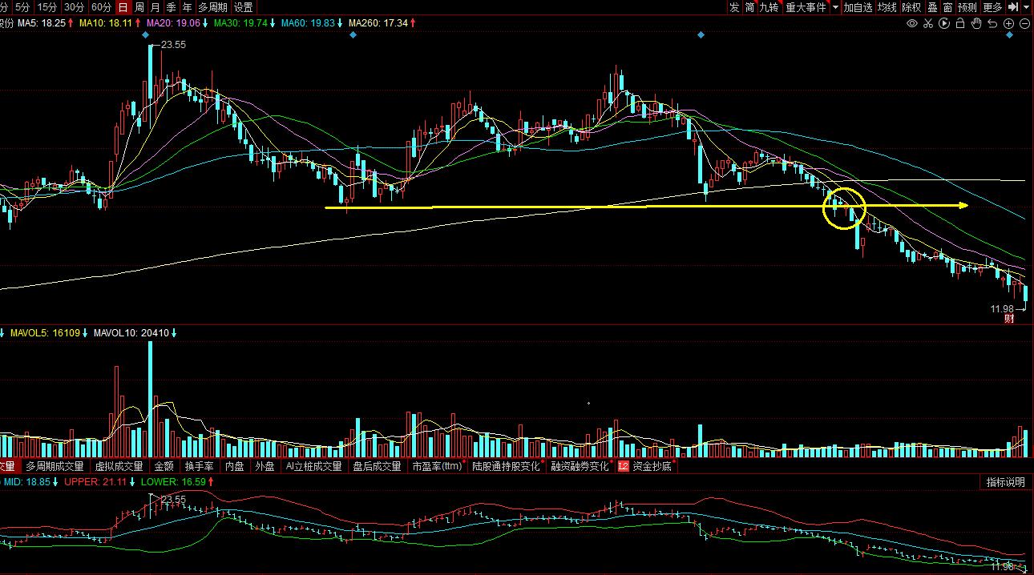Select the 虚拟成交量 indicator tab
The width and height of the screenshot is (1034, 575).
[x=119, y=466]
